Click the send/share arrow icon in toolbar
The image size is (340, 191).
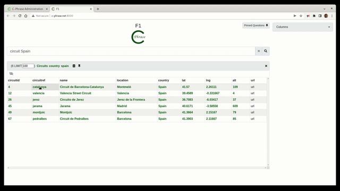pyautogui.click(x=295, y=16)
